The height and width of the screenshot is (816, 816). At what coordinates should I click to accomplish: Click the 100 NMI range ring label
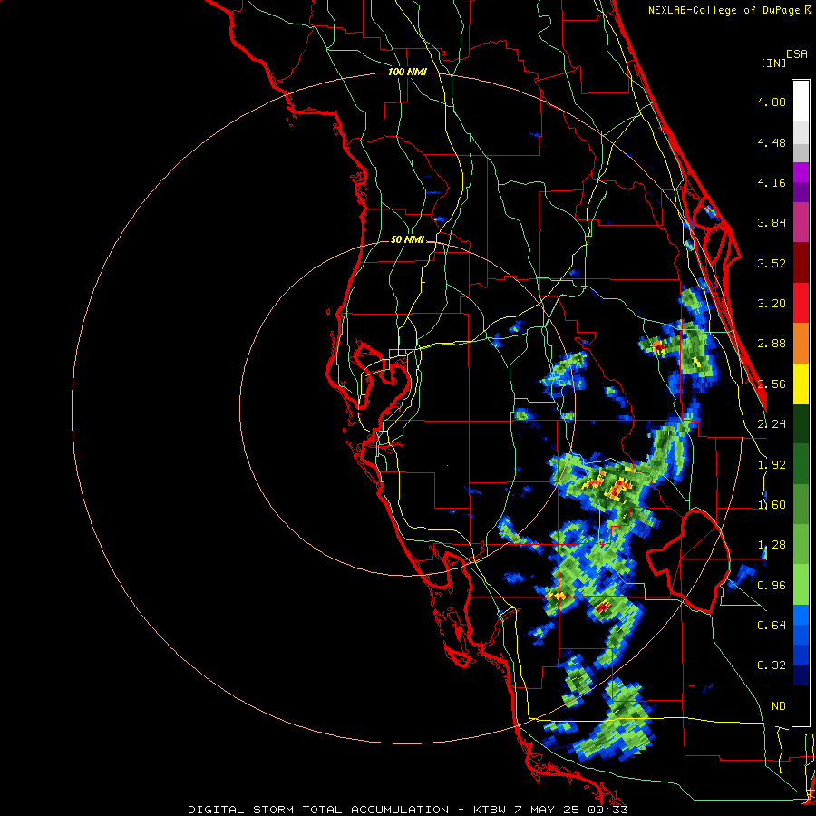(x=407, y=72)
